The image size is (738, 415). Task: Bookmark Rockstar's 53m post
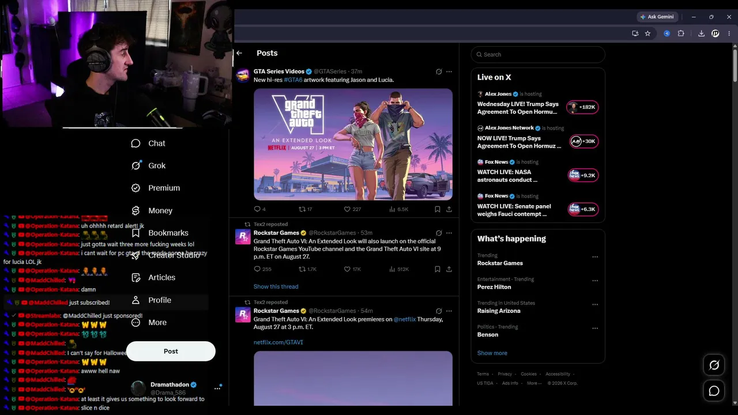pyautogui.click(x=438, y=269)
